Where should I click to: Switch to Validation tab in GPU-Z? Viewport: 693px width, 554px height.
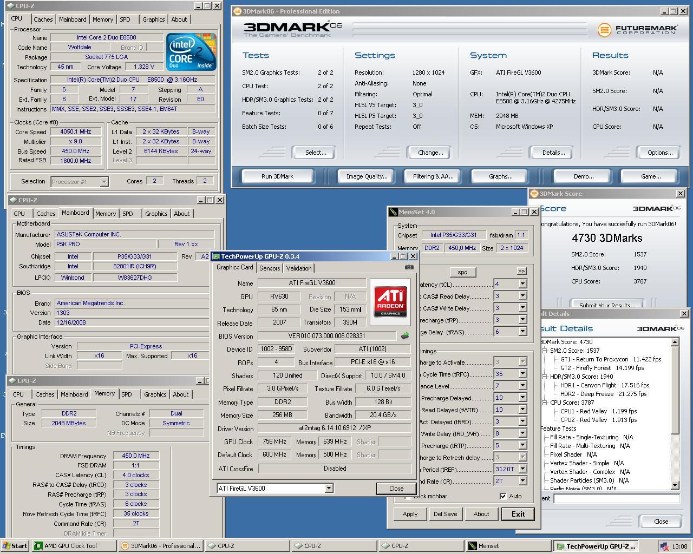point(299,268)
